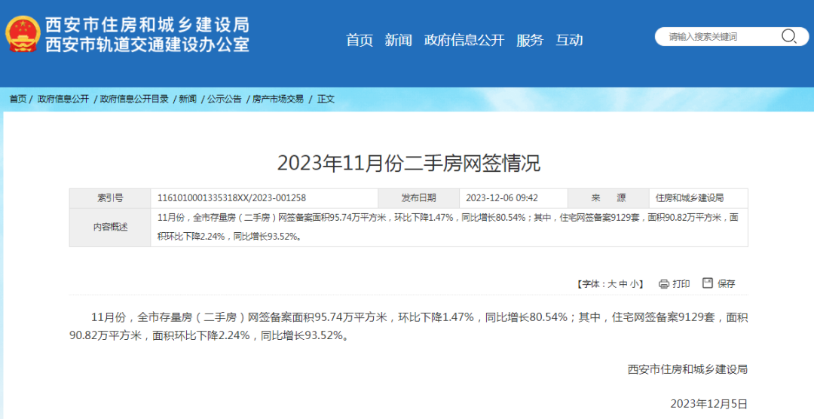The image size is (814, 419).
Task: Set font size to 小
Action: pos(635,284)
